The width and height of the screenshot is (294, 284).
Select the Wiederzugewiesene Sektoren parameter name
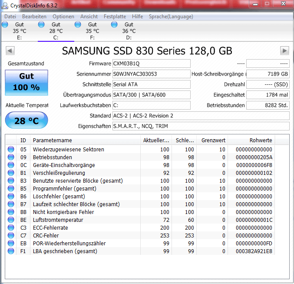69,149
